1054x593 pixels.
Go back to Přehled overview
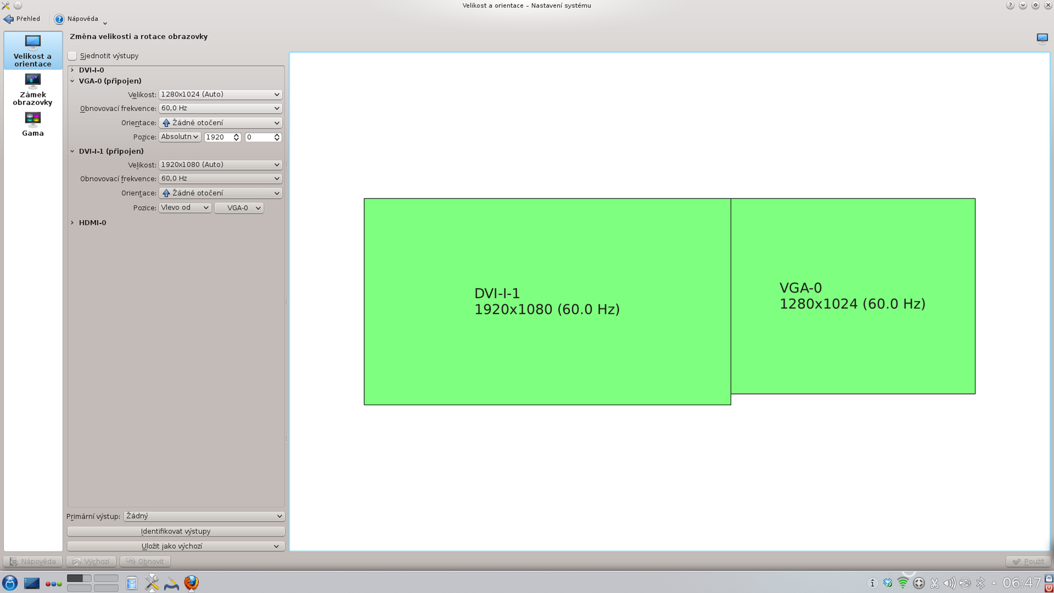point(22,19)
